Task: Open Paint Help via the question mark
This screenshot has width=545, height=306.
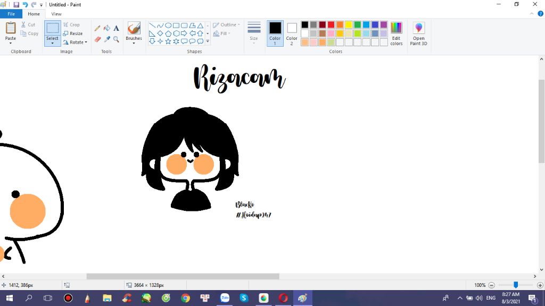Action: (x=541, y=14)
